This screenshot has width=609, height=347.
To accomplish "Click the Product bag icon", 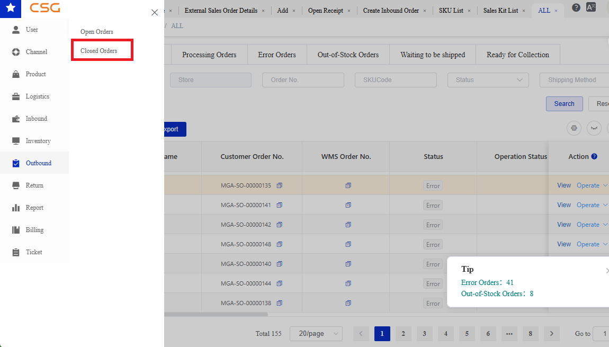I will point(15,74).
